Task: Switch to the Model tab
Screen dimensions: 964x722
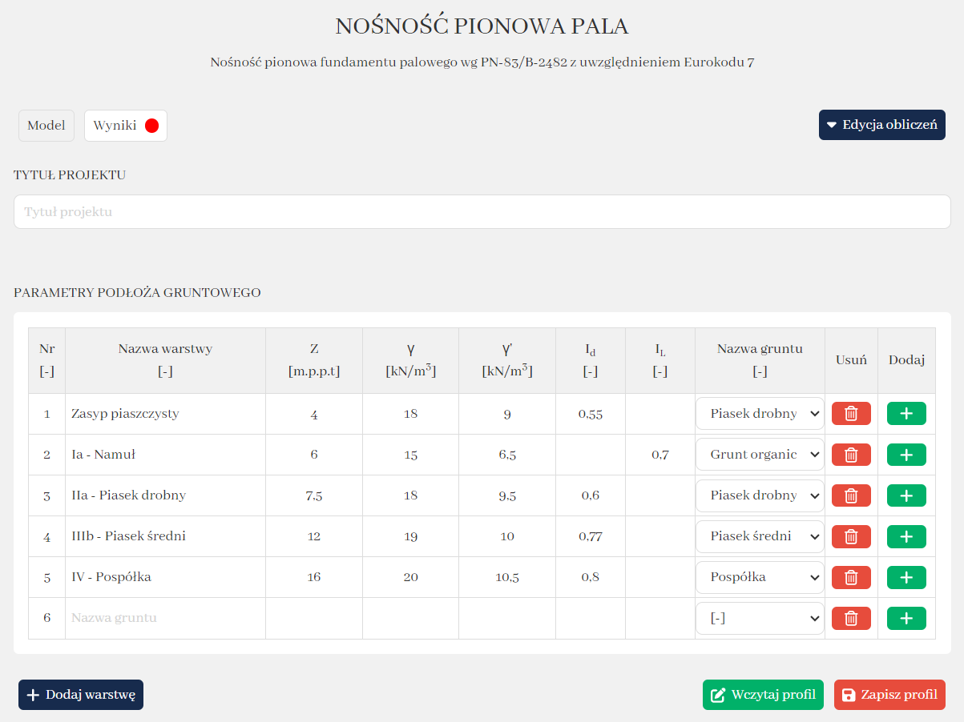Action: 46,126
